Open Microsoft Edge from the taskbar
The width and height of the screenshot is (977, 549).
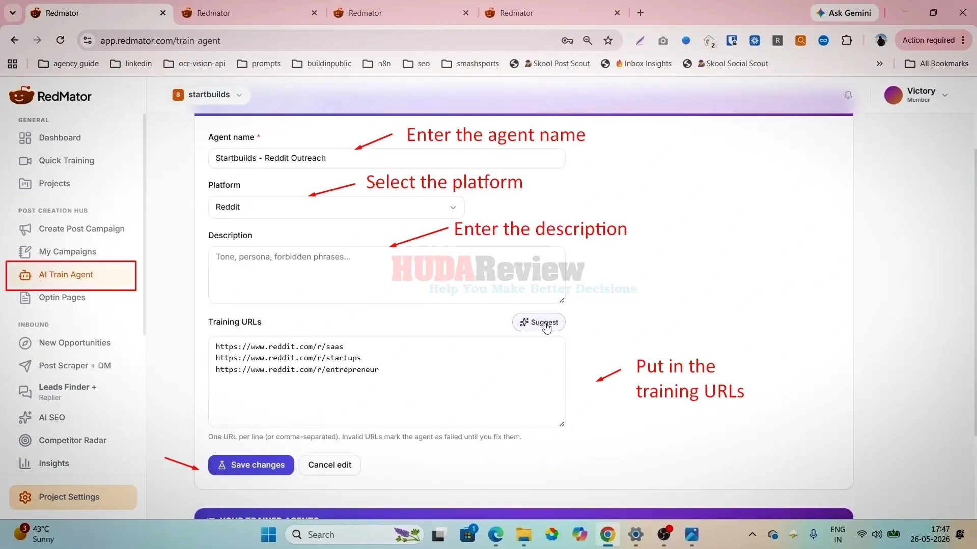tap(495, 535)
